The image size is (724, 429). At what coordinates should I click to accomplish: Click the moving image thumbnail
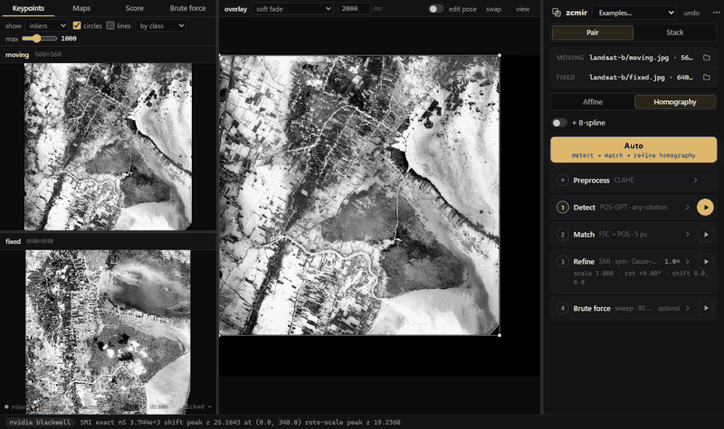pos(108,146)
